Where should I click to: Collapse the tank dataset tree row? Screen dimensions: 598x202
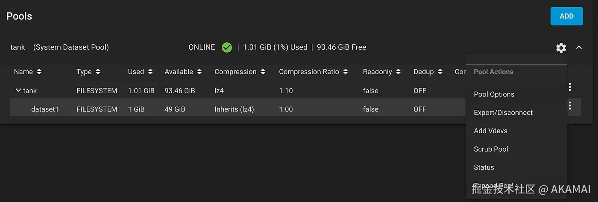point(18,91)
